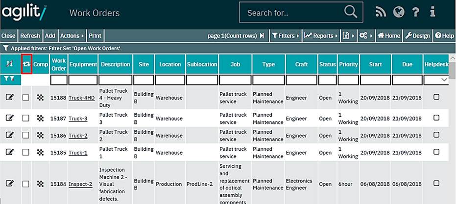Open the Helpdesk column filter dropdown
The width and height of the screenshot is (456, 204).
click(445, 80)
